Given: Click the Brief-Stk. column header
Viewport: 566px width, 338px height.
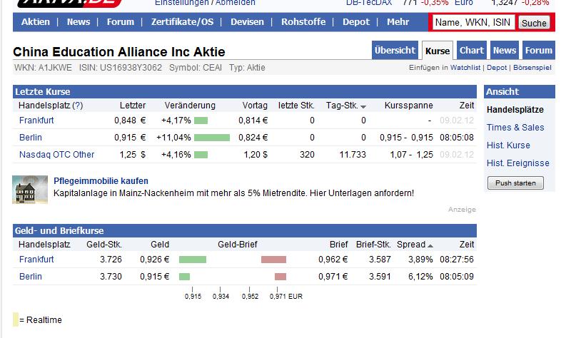Looking at the screenshot, I should coord(373,244).
